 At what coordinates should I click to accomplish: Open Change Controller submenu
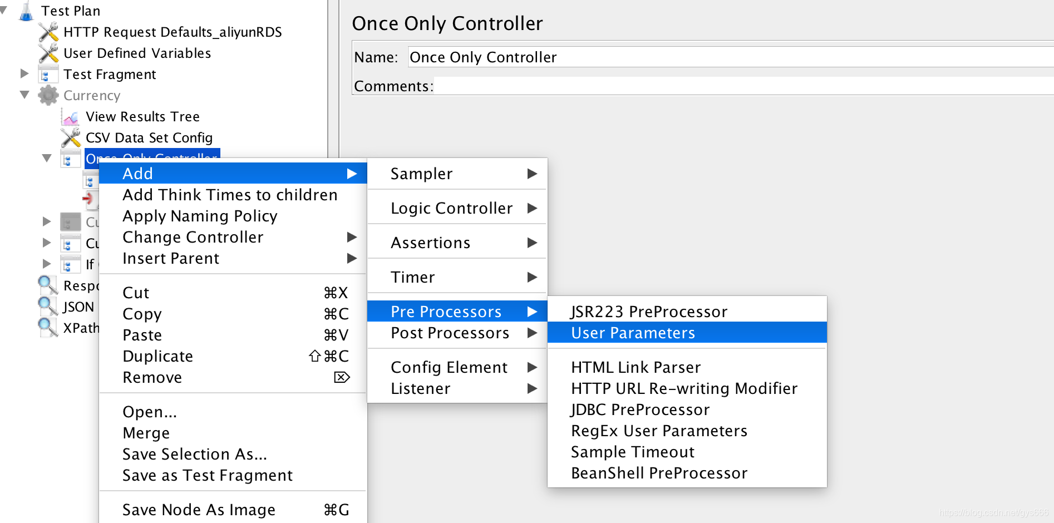[x=233, y=237]
